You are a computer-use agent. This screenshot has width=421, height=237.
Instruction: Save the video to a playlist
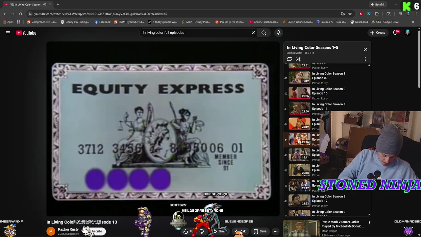click(x=260, y=231)
